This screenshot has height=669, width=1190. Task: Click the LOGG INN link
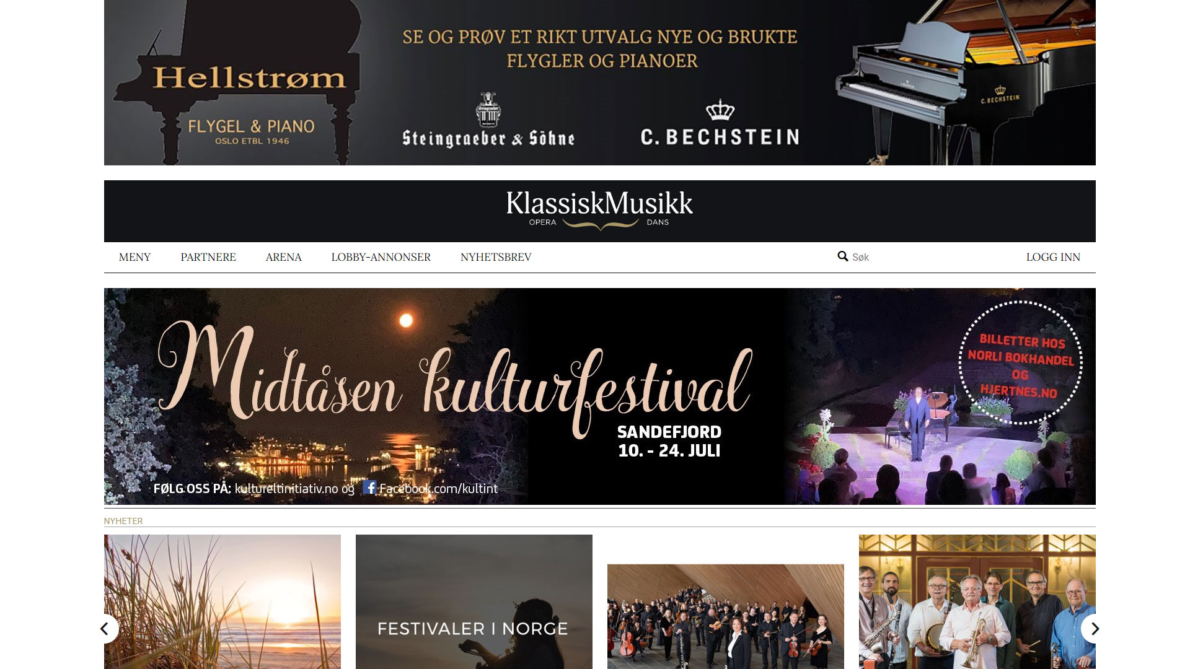click(1053, 257)
